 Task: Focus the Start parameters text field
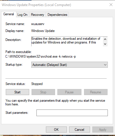point(72,113)
